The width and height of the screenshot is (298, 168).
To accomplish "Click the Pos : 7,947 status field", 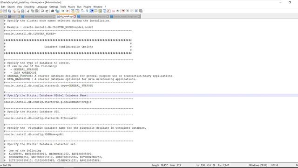I will click(x=223, y=165).
